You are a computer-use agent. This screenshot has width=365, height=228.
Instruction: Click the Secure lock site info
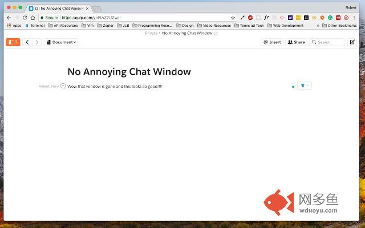click(49, 18)
